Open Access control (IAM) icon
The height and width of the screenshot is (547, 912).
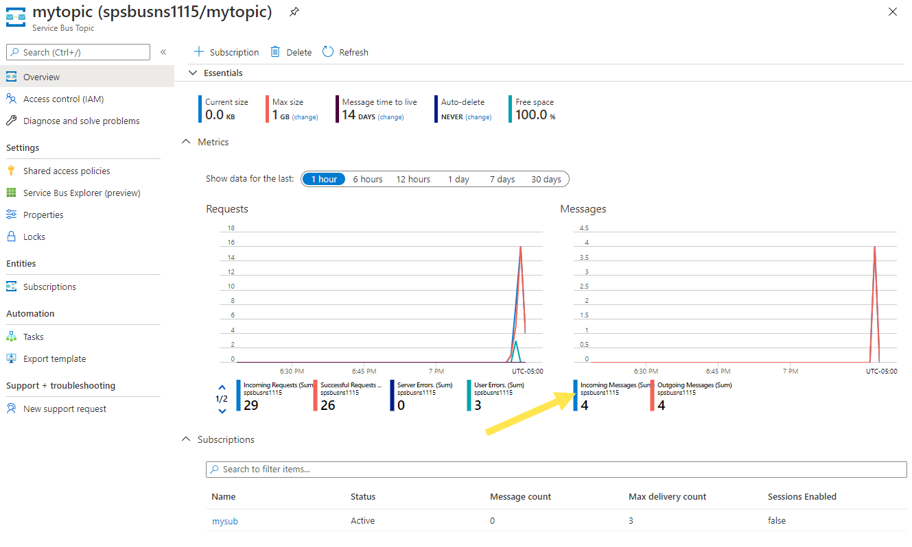11,99
